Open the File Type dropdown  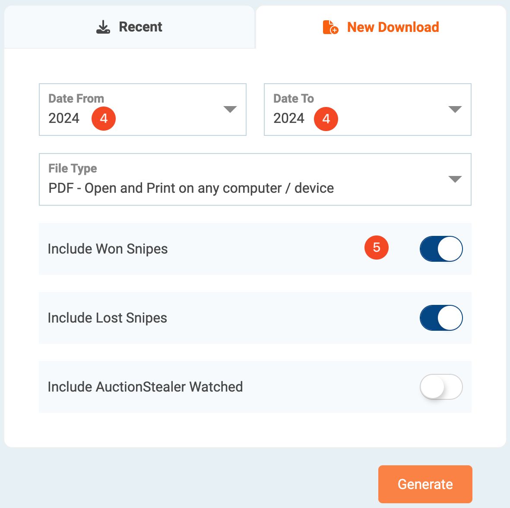[255, 179]
